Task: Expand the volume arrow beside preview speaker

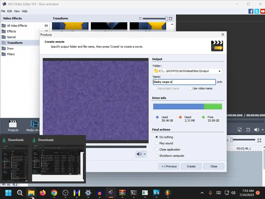Action: point(145,154)
